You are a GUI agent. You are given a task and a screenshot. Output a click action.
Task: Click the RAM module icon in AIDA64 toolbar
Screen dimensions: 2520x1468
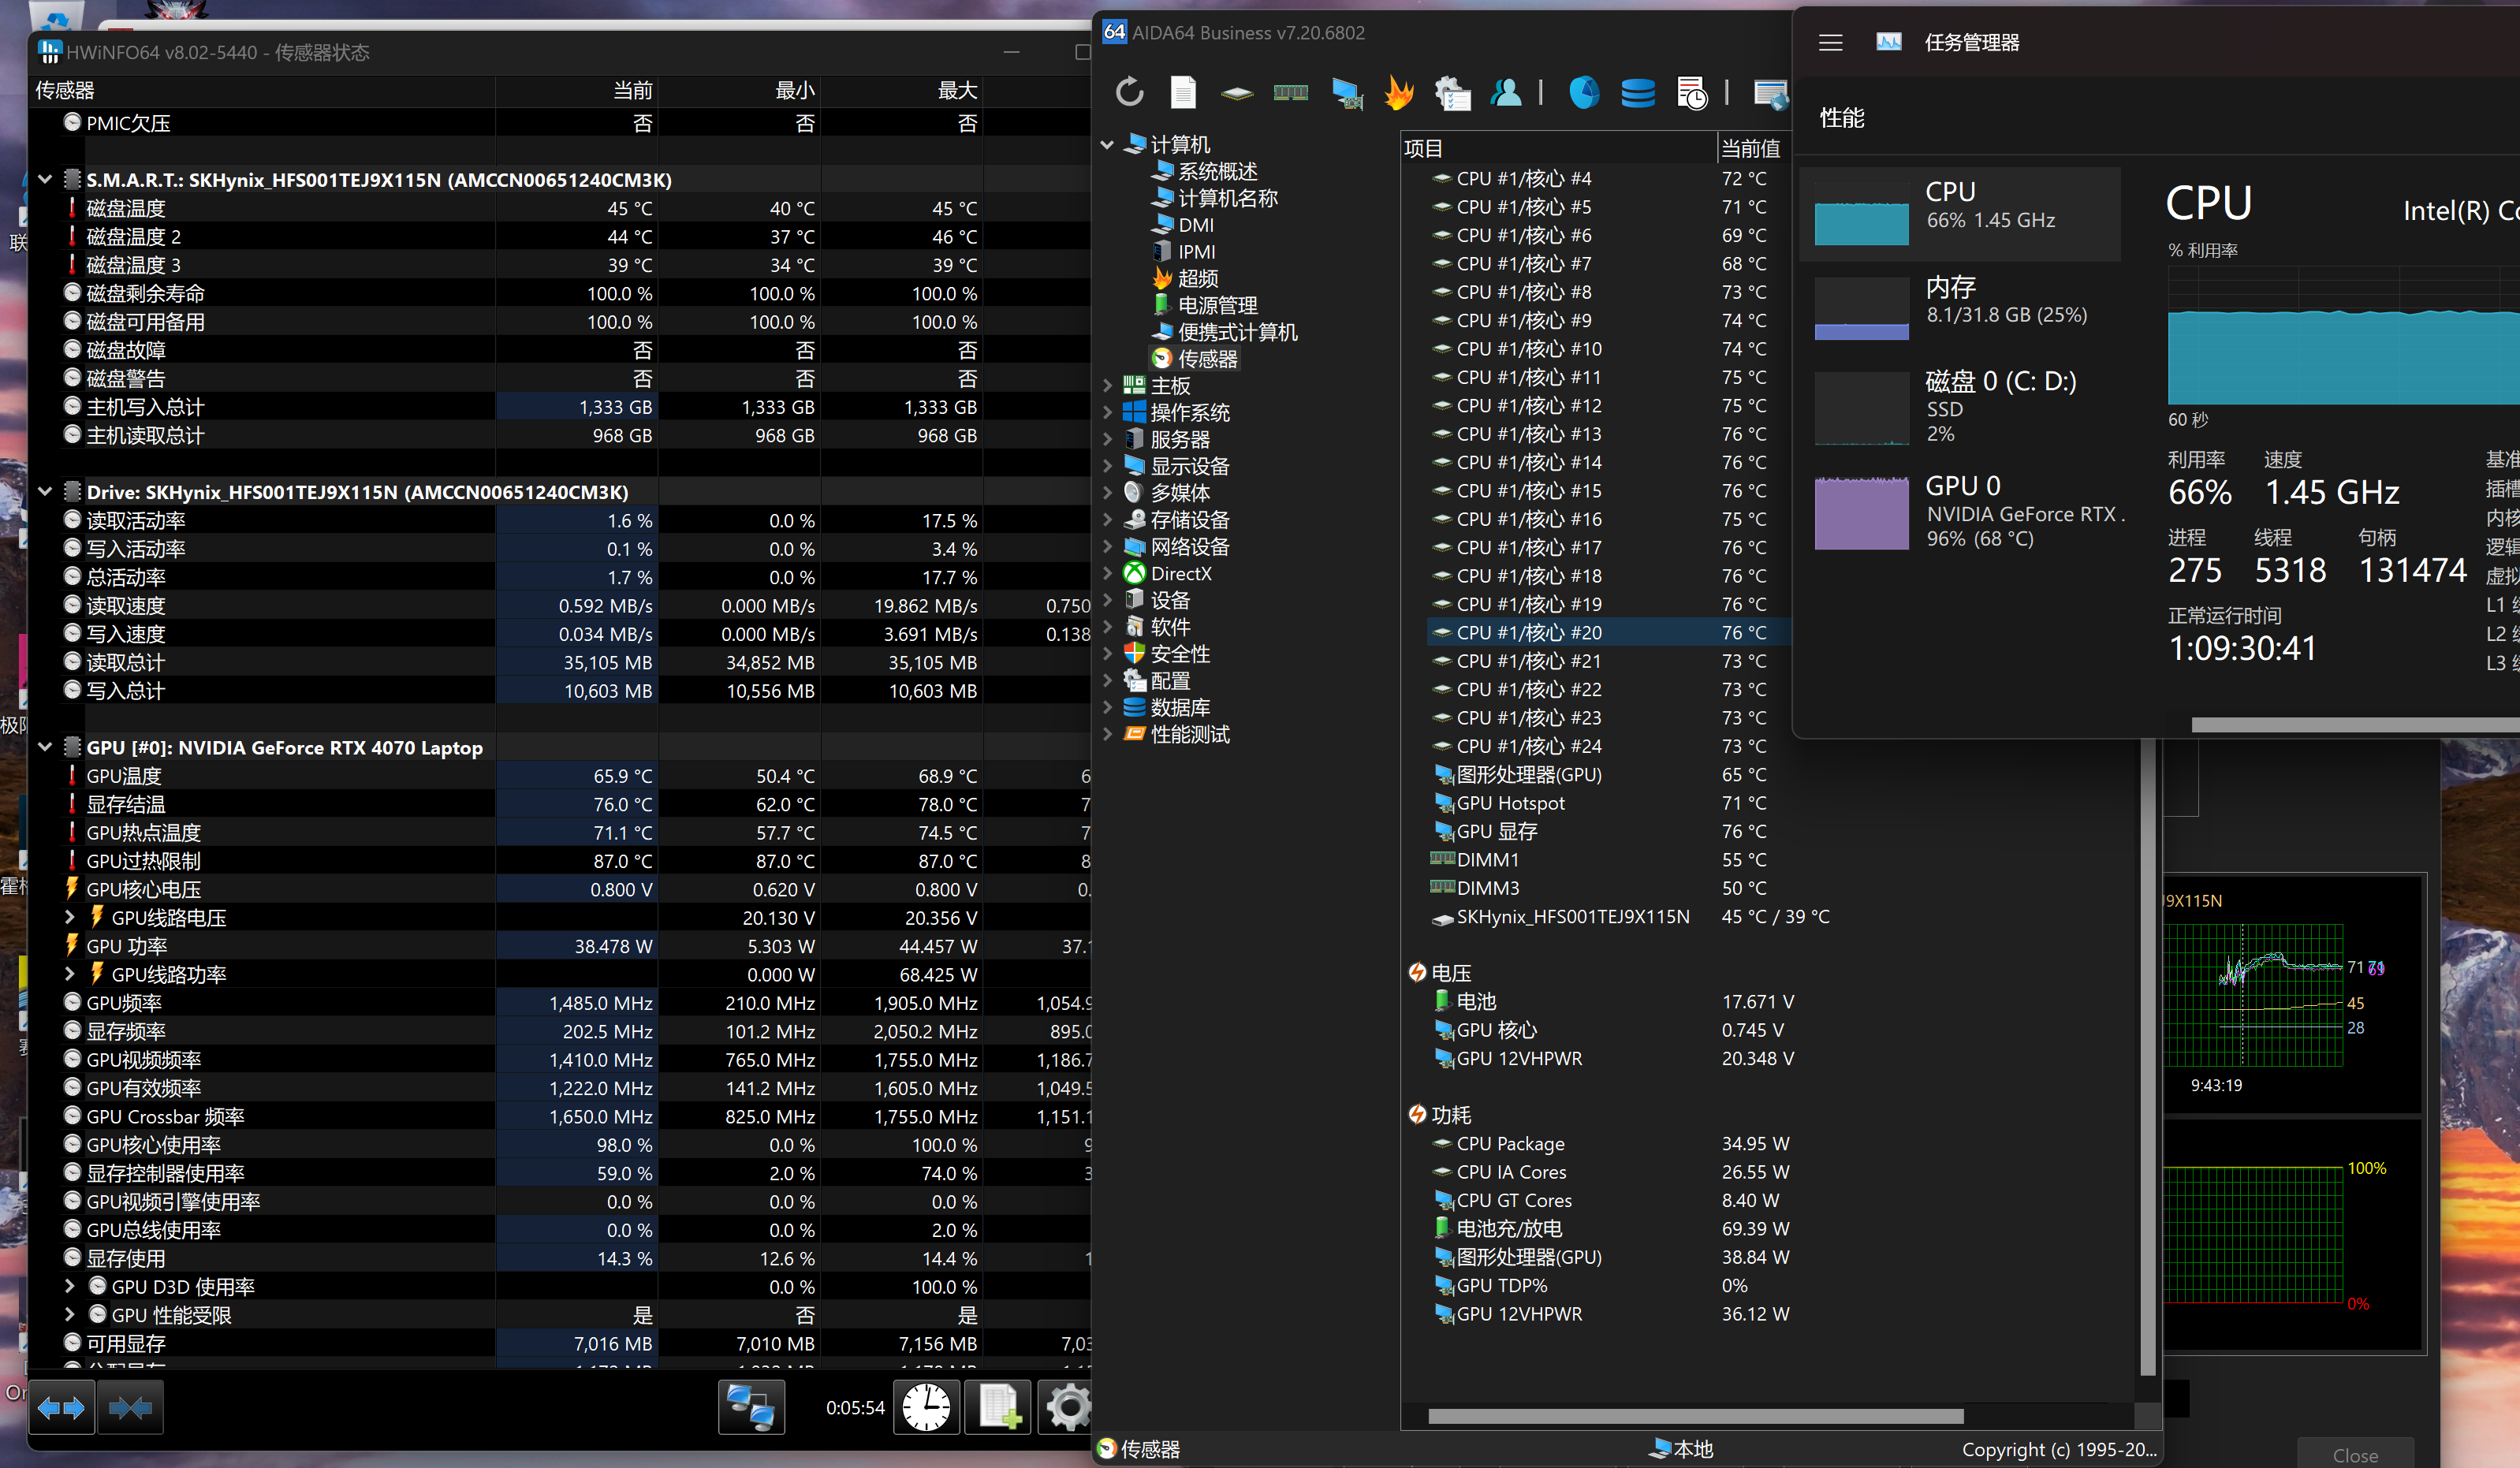tap(1290, 93)
